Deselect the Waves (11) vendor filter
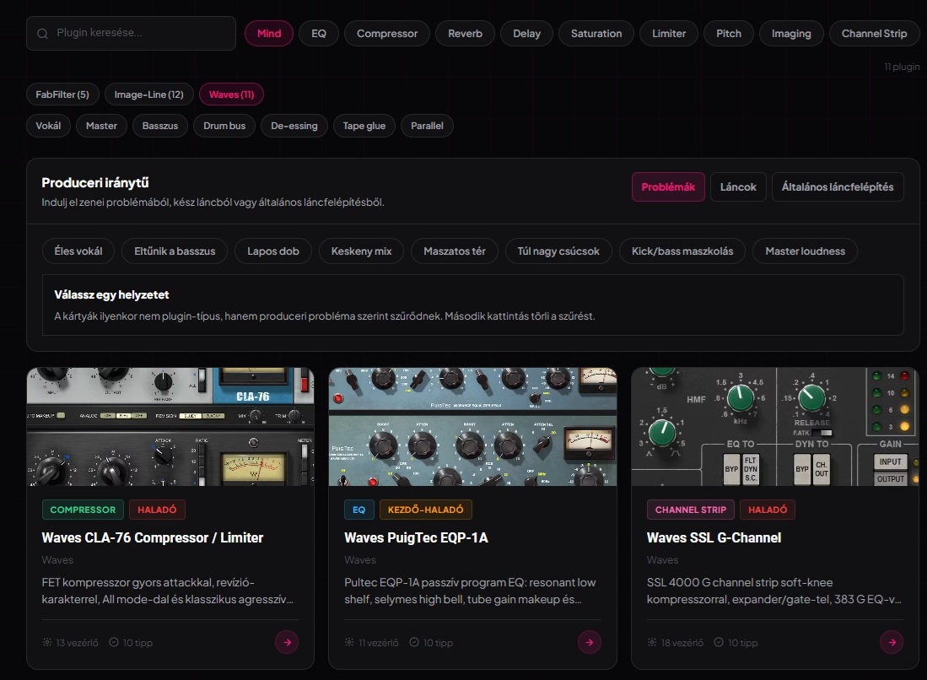The width and height of the screenshot is (927, 680). coord(231,94)
